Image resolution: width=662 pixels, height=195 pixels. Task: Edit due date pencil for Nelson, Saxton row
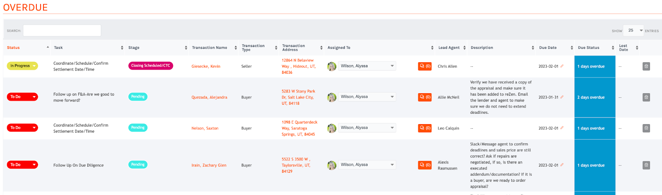[562, 128]
